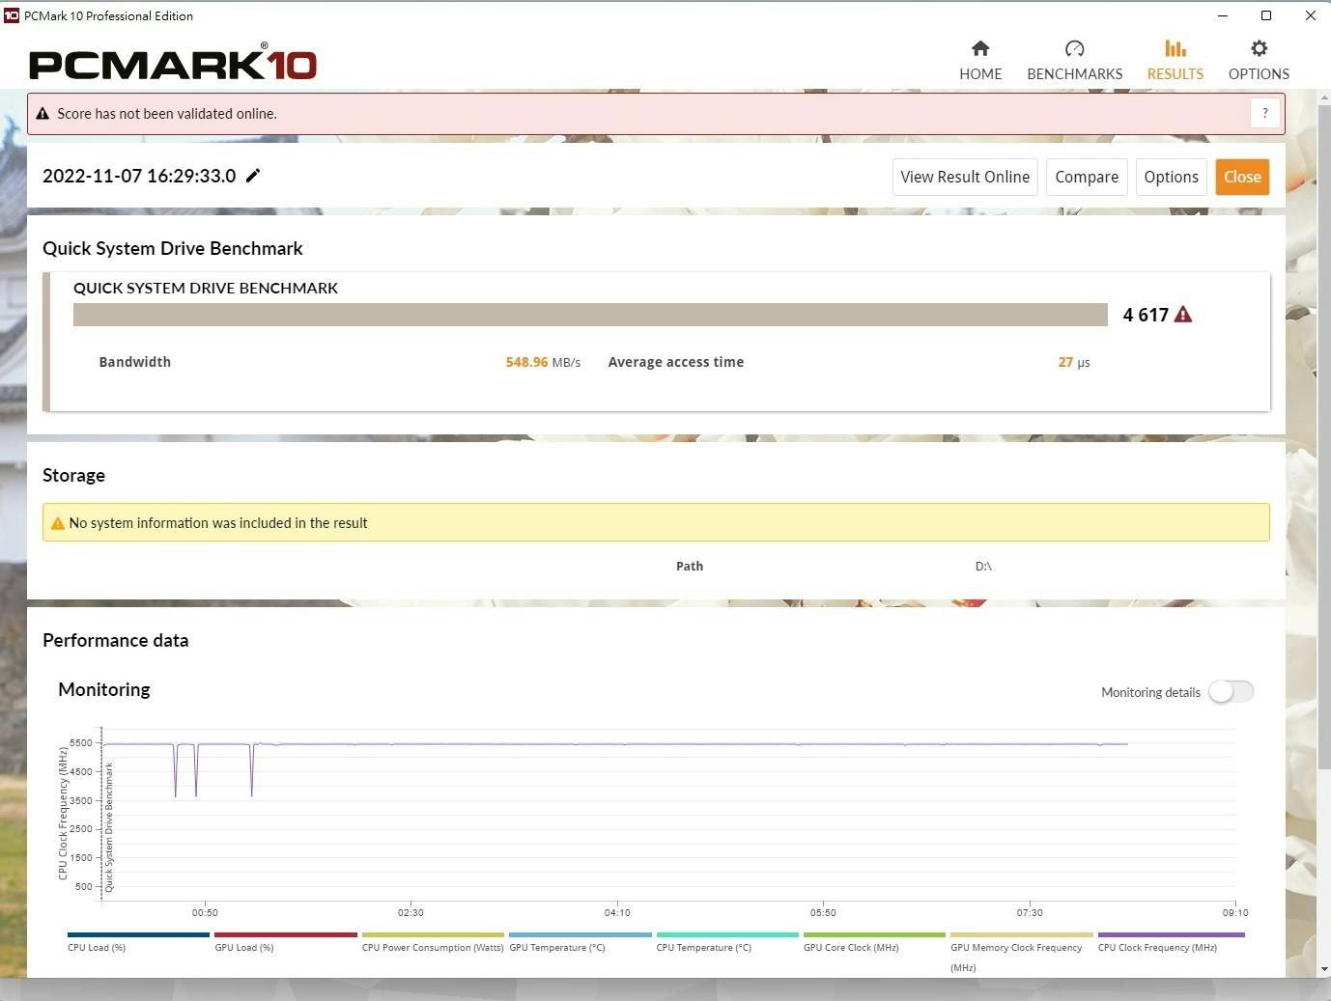Click the Compare button
Image resolution: width=1331 pixels, height=1001 pixels.
point(1087,177)
